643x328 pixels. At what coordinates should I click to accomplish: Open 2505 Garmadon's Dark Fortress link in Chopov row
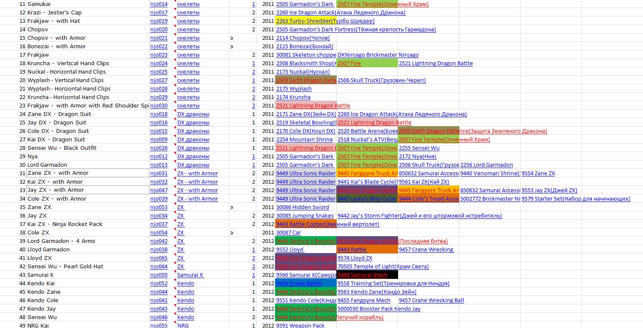click(x=356, y=30)
